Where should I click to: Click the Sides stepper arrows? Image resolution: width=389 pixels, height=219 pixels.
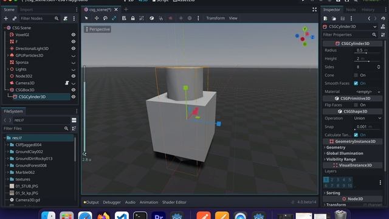point(379,67)
